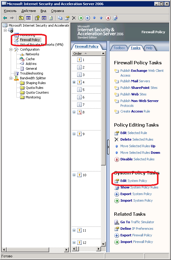Collapse rule 10 in the Order list
The height and width of the screenshot is (260, 171).
tap(74, 175)
